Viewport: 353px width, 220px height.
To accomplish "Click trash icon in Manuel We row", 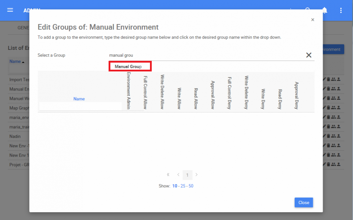I will click(329, 98).
